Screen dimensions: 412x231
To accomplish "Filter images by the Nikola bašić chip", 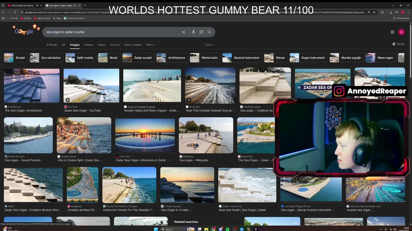I will 204,58.
